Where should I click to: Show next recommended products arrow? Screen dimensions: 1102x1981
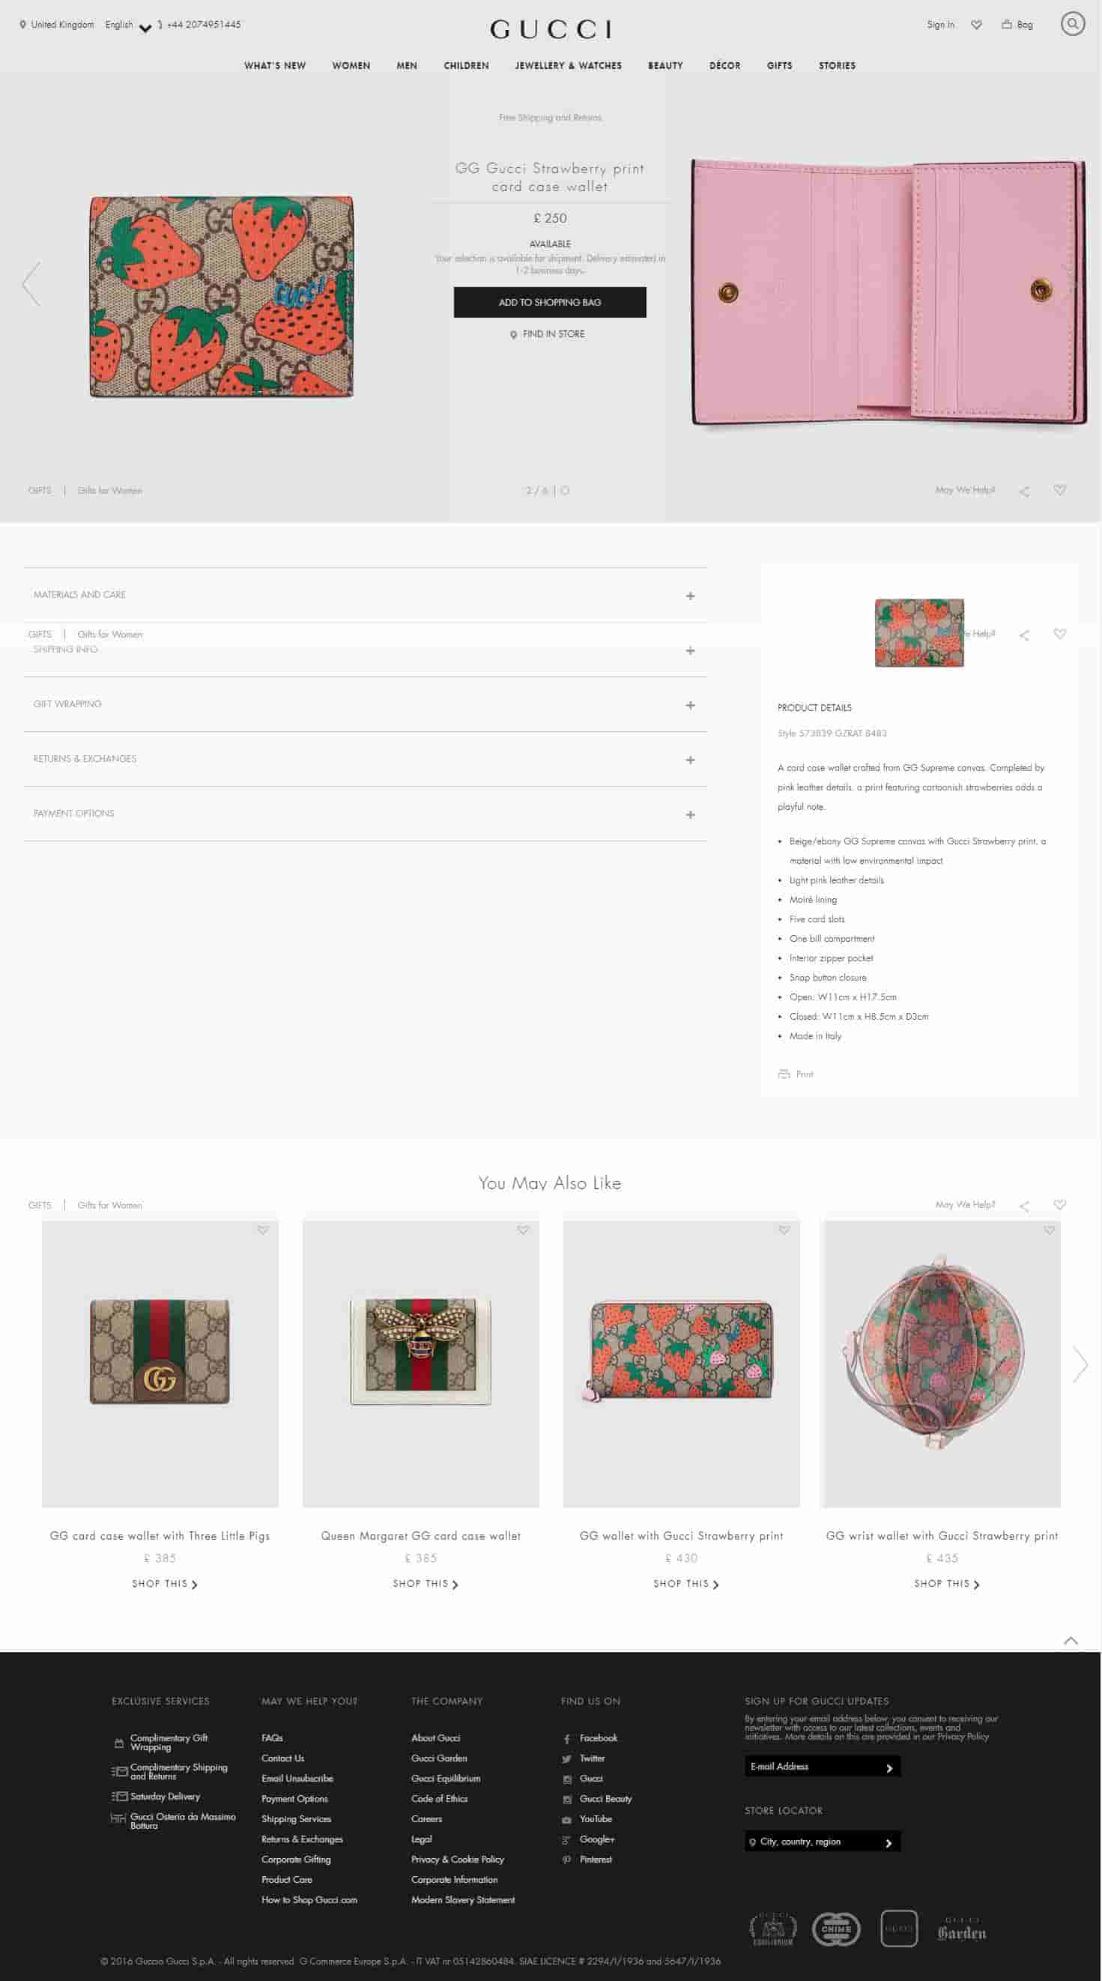[x=1080, y=1364]
